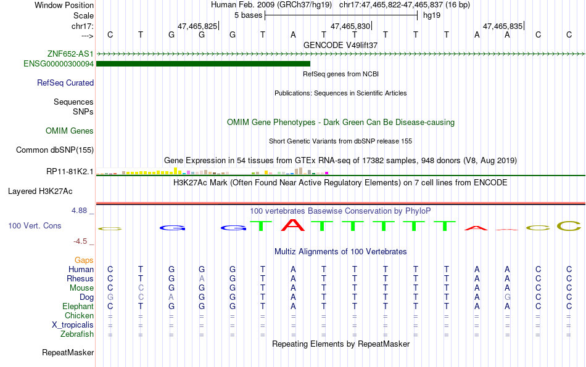The image size is (586, 367).
Task: Click the H3K27Ac Mark track title
Action: 340,183
